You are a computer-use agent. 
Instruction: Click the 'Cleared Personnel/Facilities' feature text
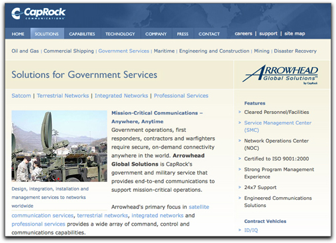(x=277, y=112)
